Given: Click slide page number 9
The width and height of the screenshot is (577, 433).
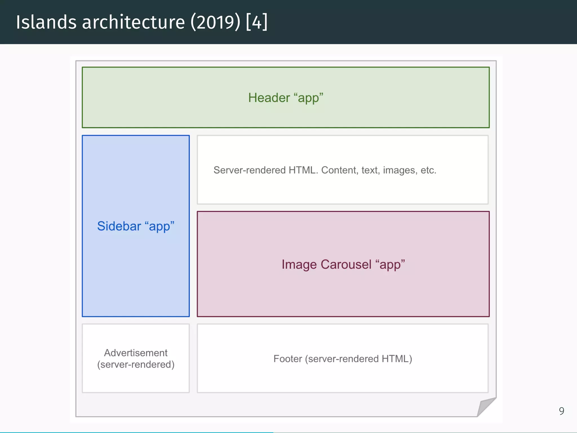Looking at the screenshot, I should click(x=561, y=411).
